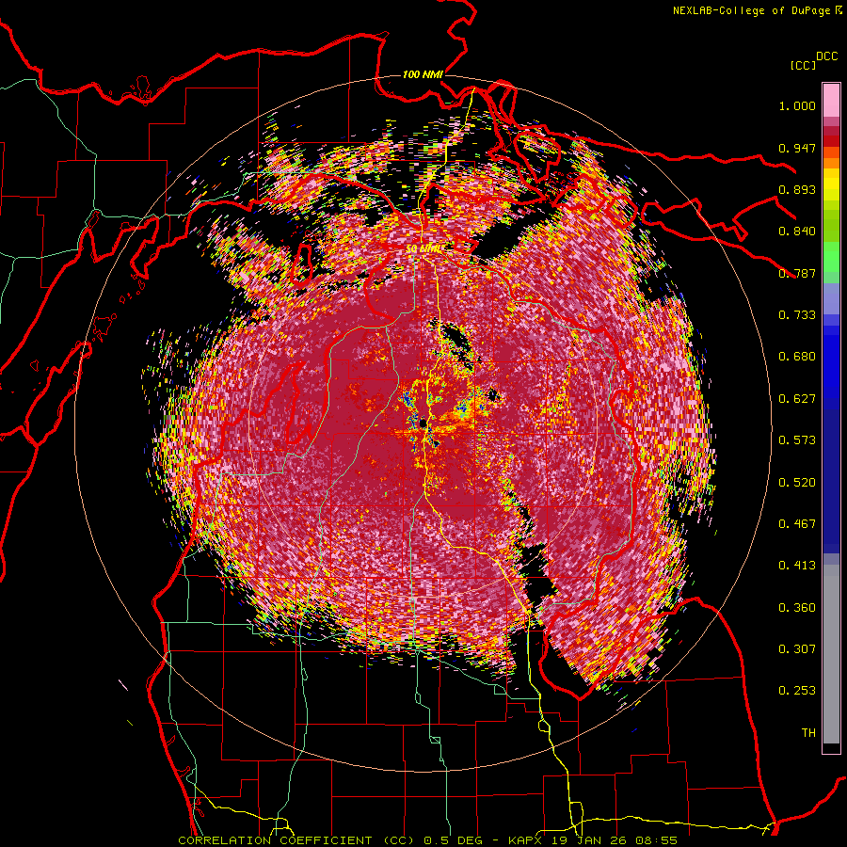Click the 0.413 scale value
847x847 pixels.
[x=797, y=566]
